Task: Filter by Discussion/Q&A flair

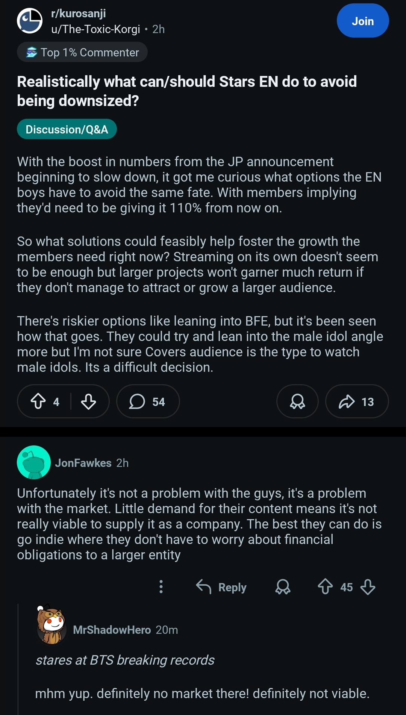Action: (x=67, y=129)
